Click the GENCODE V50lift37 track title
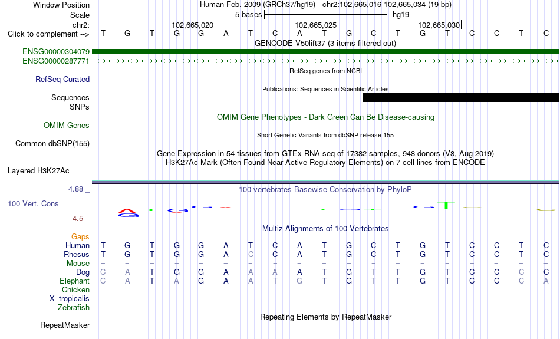560x339 pixels. click(325, 44)
